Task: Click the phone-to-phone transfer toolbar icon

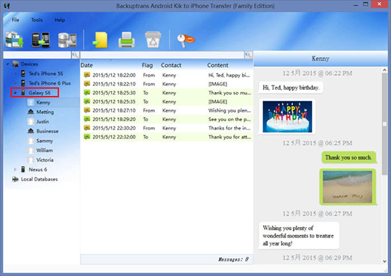Action: (x=40, y=40)
